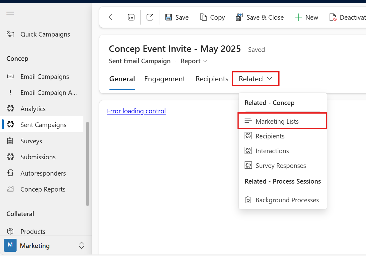Open record in a new window

[x=150, y=17]
